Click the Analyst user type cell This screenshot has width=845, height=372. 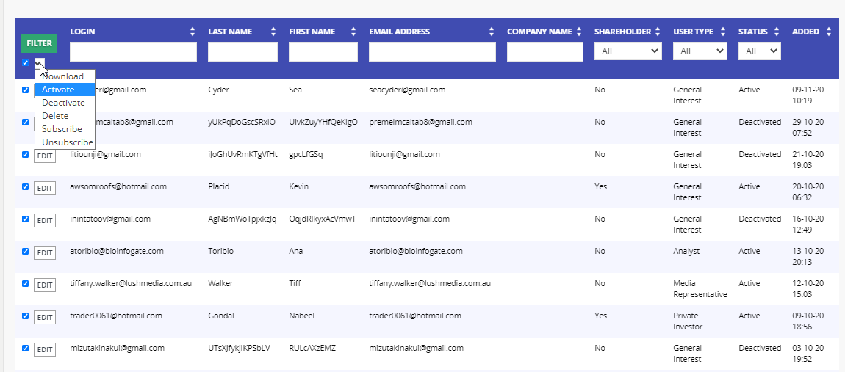coord(686,252)
